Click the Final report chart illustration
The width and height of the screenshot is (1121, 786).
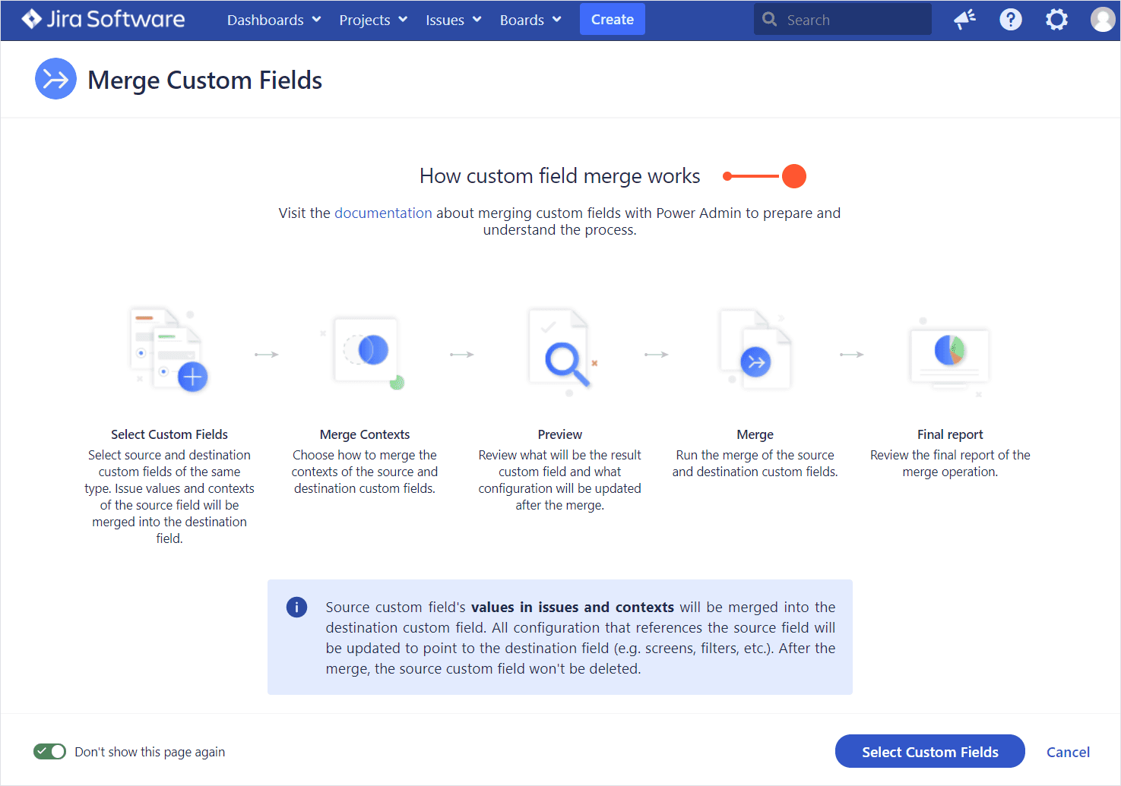pyautogui.click(x=950, y=356)
